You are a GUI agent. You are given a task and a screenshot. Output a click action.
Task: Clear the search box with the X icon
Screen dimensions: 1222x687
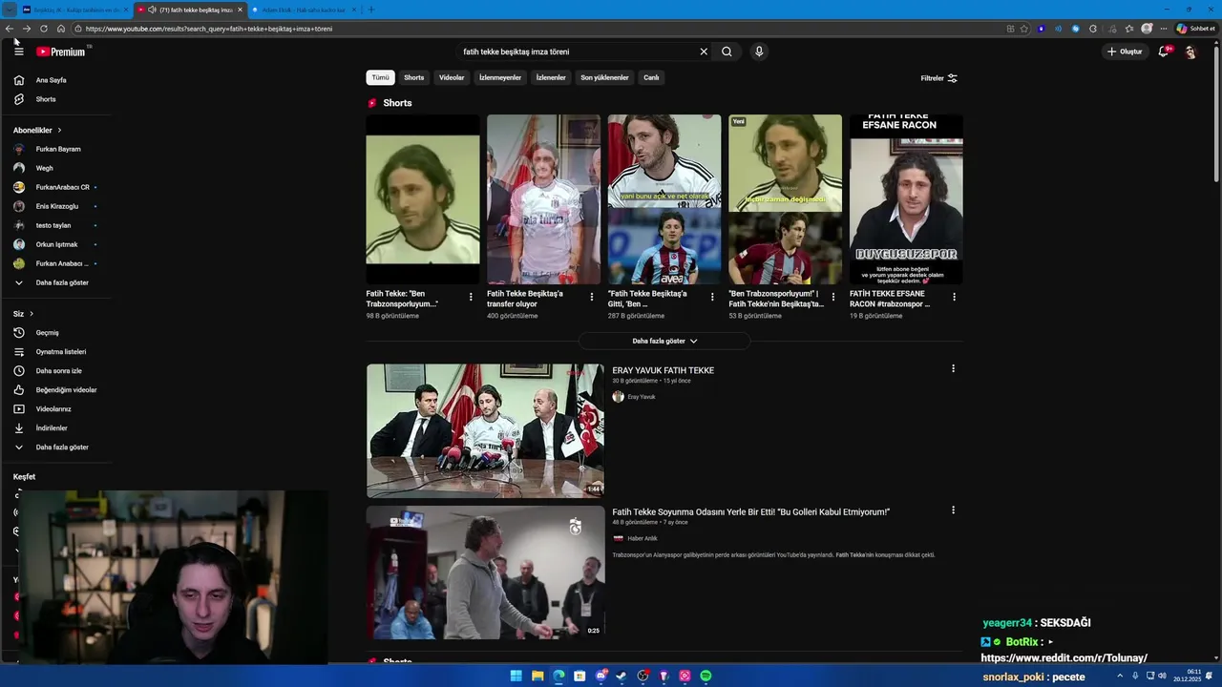point(704,52)
